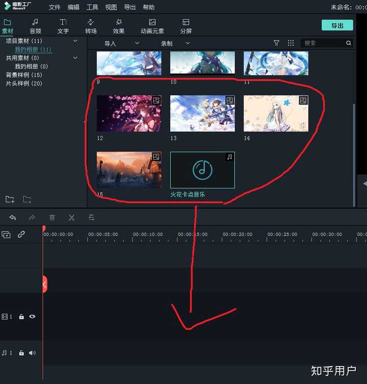Select thumbnail 14 beige anime image
The image size is (367, 384).
[276, 114]
